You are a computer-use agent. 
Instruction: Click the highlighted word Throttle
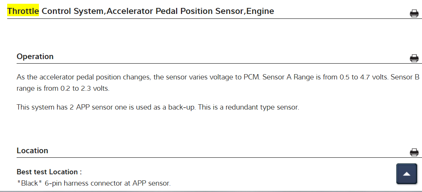[23, 11]
